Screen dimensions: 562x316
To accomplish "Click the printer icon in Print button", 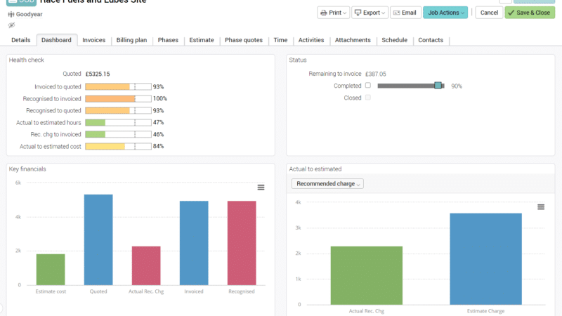I will pyautogui.click(x=324, y=13).
